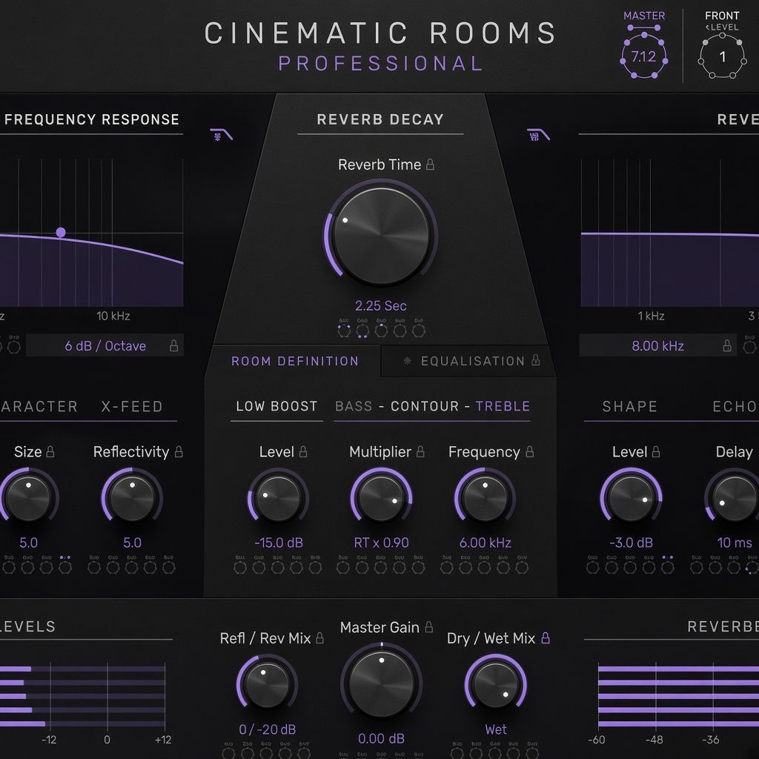Open the 8.00 kHz frequency field
The height and width of the screenshot is (759, 759).
(658, 345)
